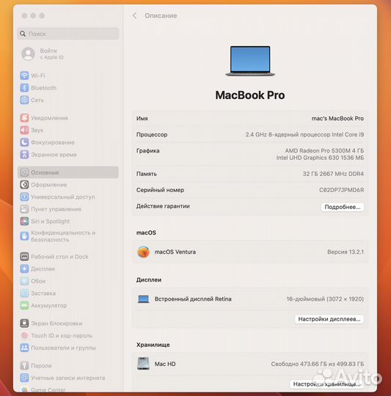Open Экранное время icon
Viewport: 391px width, 396px height.
(24, 155)
